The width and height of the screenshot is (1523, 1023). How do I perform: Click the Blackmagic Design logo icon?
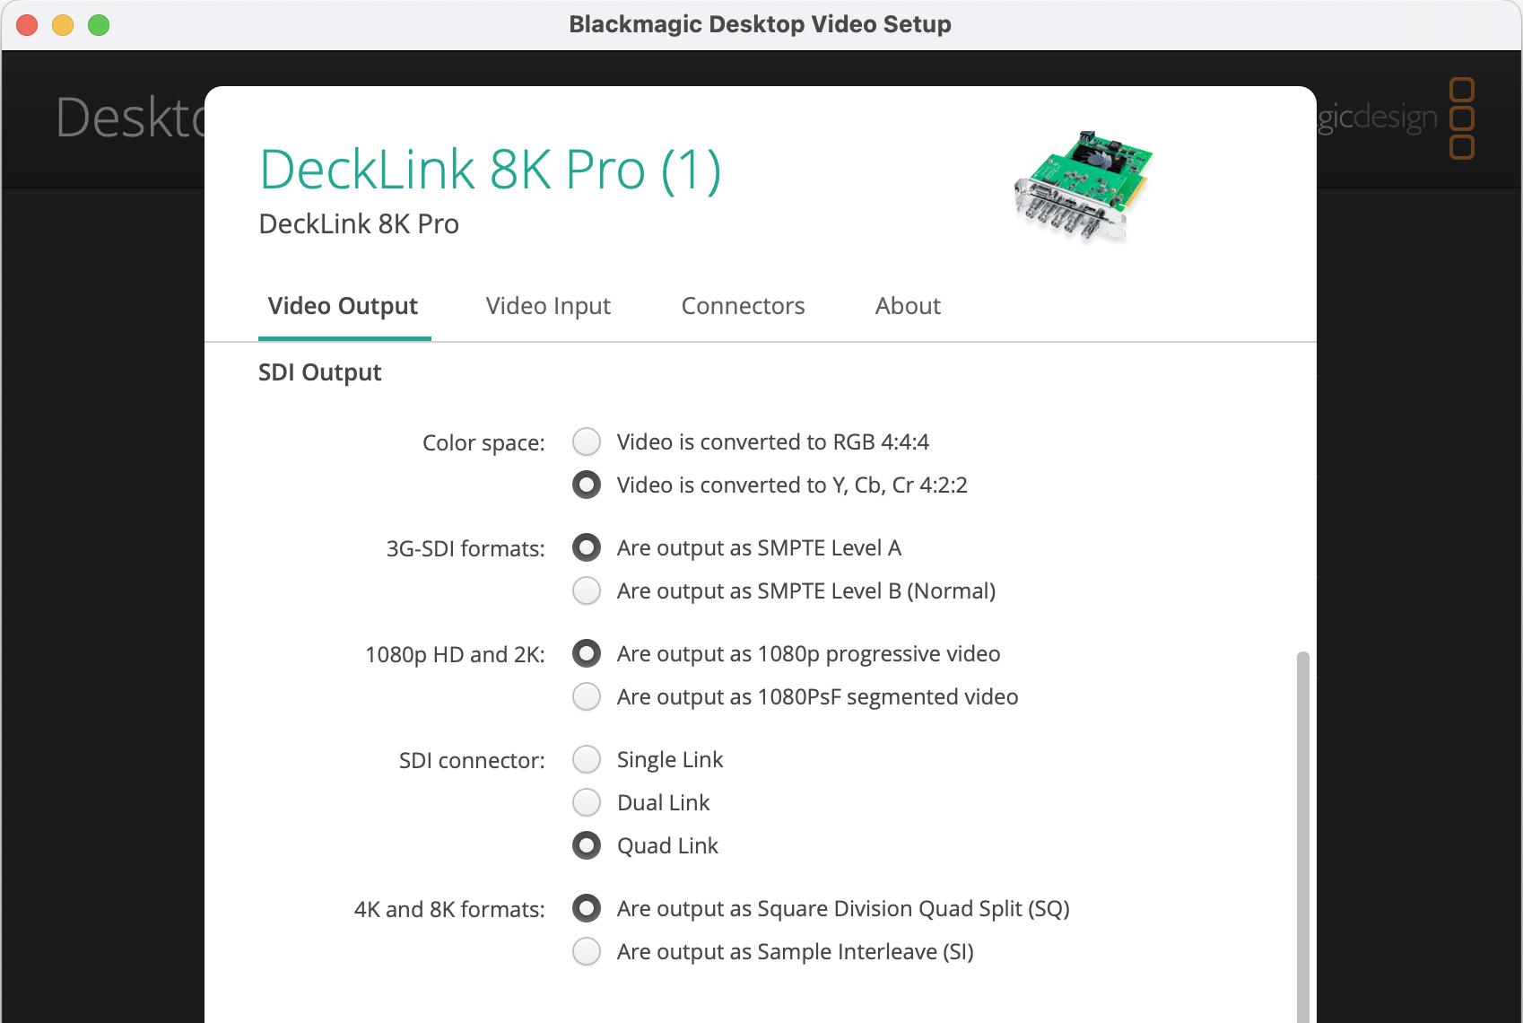point(1461,118)
